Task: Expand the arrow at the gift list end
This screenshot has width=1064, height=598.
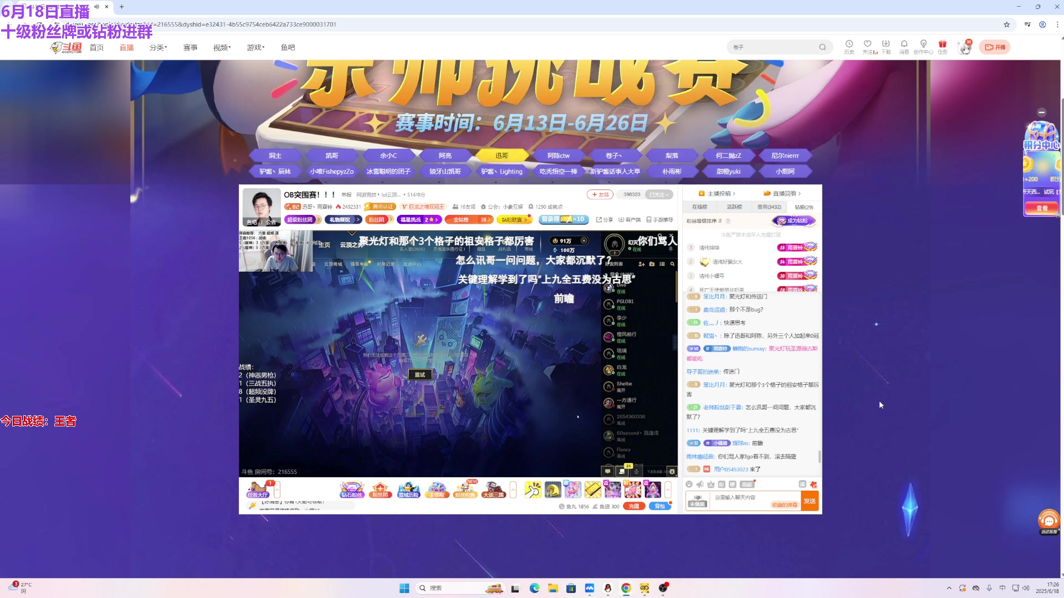Action: click(x=668, y=489)
